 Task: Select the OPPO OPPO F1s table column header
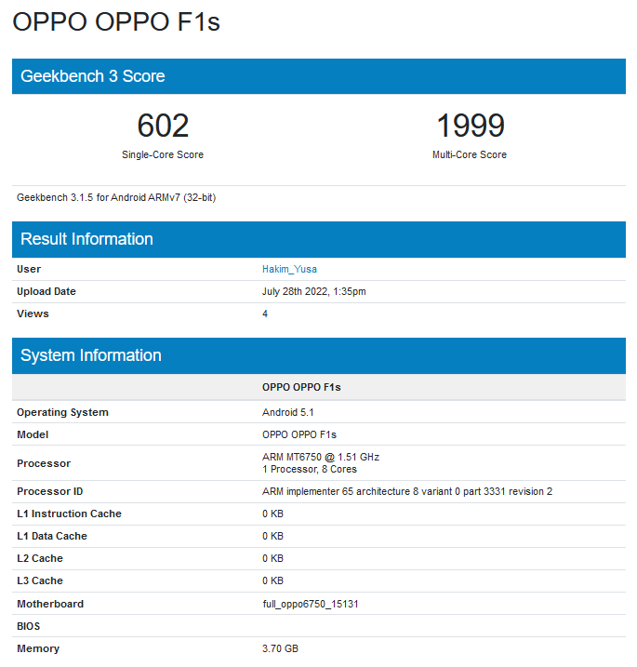[x=301, y=388]
